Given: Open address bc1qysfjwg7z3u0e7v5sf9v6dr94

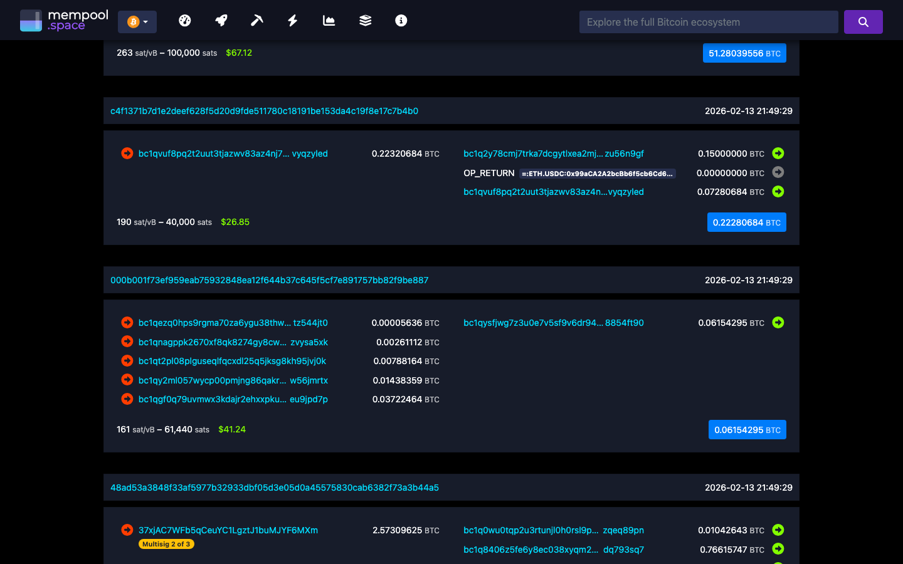Looking at the screenshot, I should [x=554, y=323].
